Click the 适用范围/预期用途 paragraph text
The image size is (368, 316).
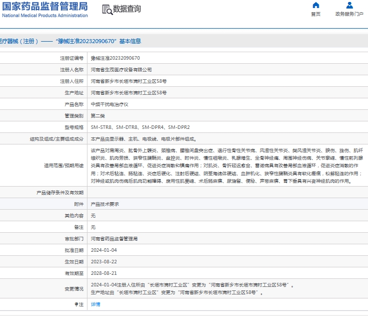coord(227,166)
